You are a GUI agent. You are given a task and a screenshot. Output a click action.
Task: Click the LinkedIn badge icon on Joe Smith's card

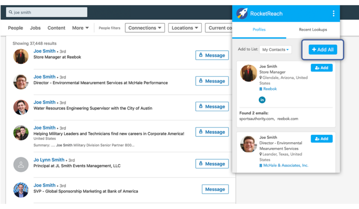262,100
